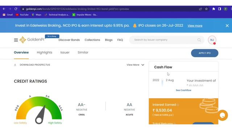
Task: Click the bell icon in banner
Action: pos(135,26)
